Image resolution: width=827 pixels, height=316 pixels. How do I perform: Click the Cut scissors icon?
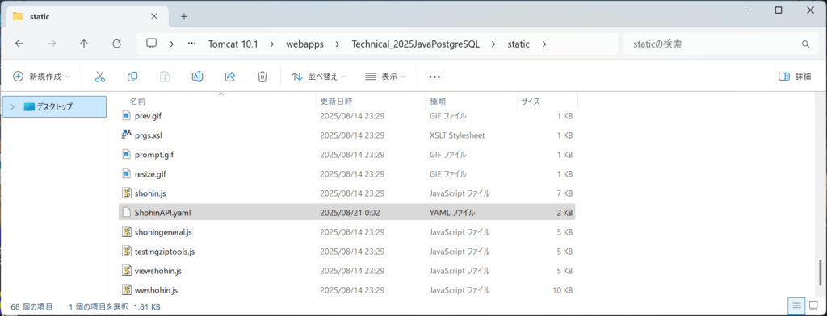pos(99,77)
